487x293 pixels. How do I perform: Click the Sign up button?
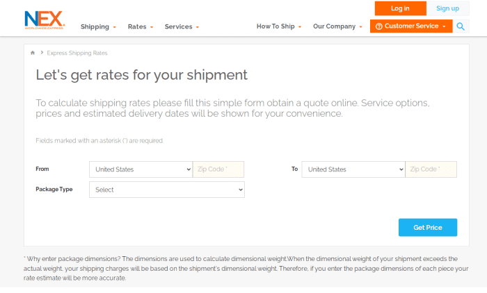447,8
